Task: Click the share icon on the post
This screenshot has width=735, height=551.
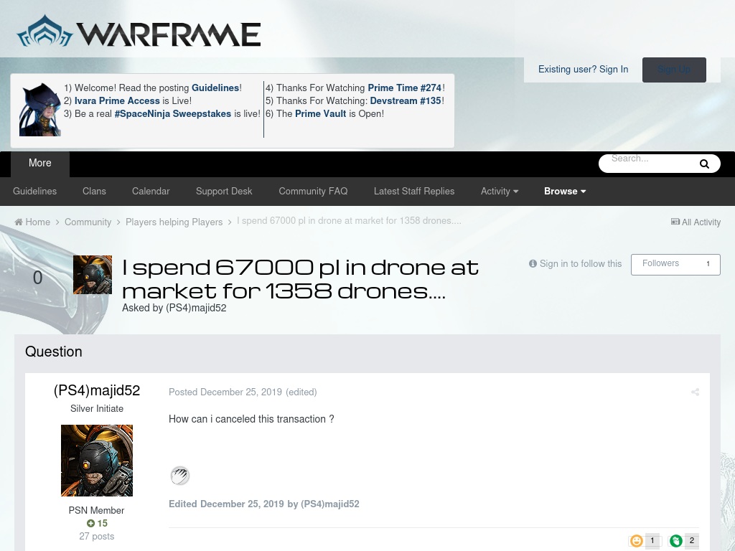Action: (695, 392)
